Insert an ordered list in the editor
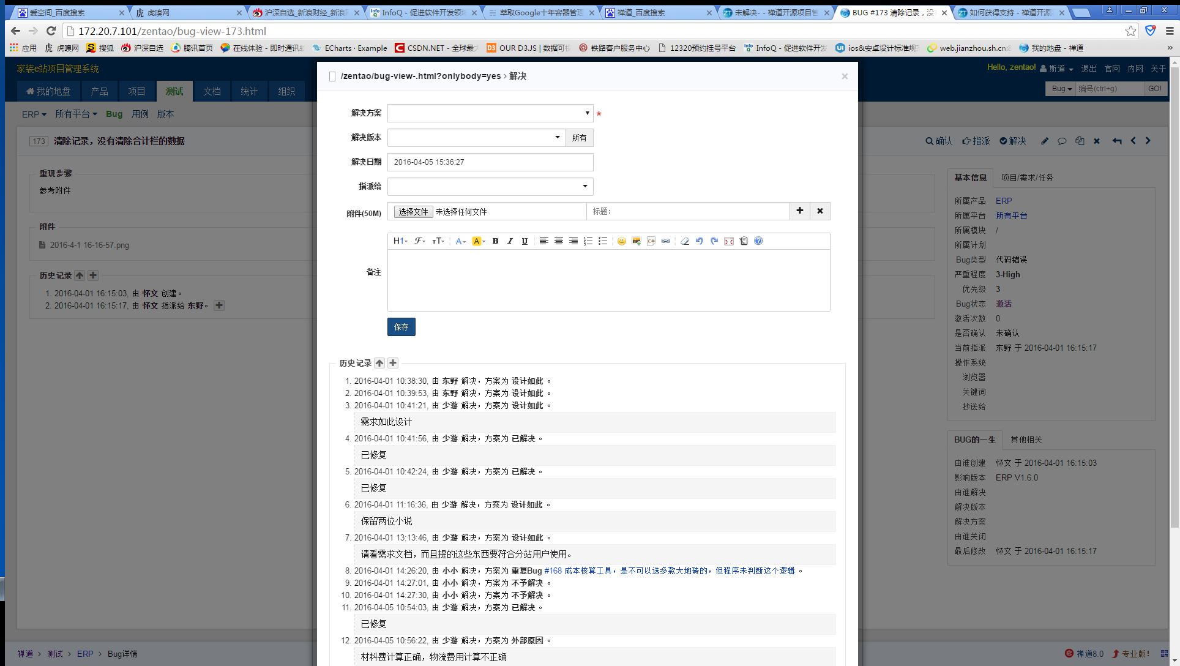This screenshot has height=666, width=1180. (588, 241)
